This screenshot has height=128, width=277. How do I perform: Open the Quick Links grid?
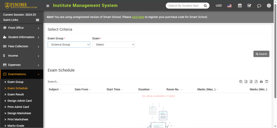[38, 20]
